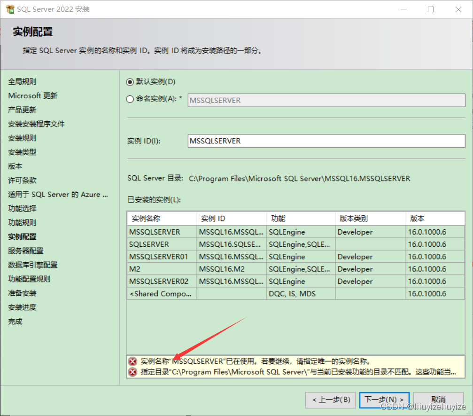Select 数据库引擎配置 step in sidebar

(32, 265)
